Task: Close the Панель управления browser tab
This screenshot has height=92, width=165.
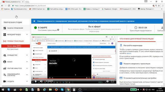Action: 23,2
